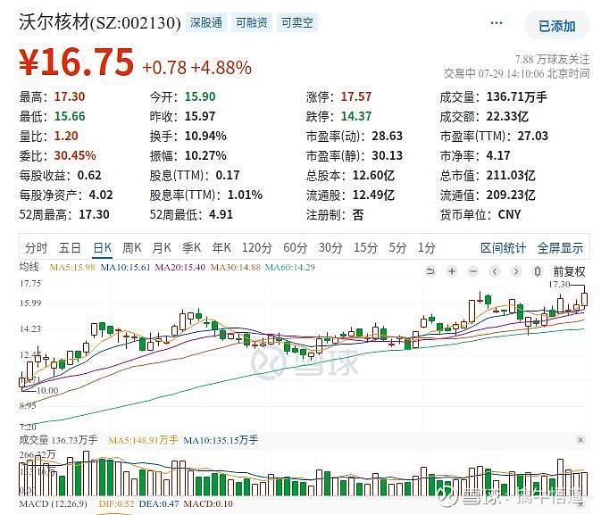This screenshot has width=601, height=515.
Task: Click the chart reset/undo arrow icon
Action: tap(430, 271)
